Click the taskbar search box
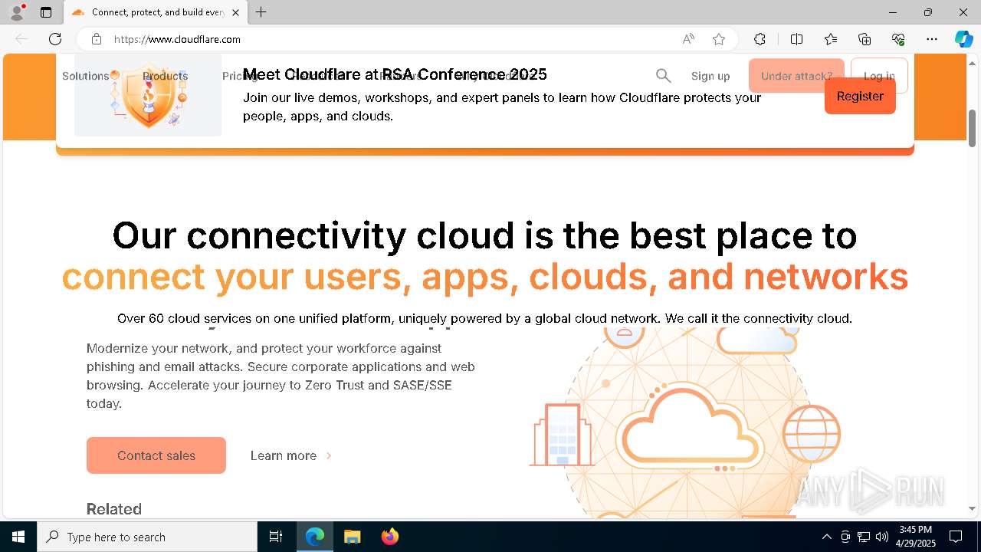Viewport: 981px width, 552px height. point(147,537)
